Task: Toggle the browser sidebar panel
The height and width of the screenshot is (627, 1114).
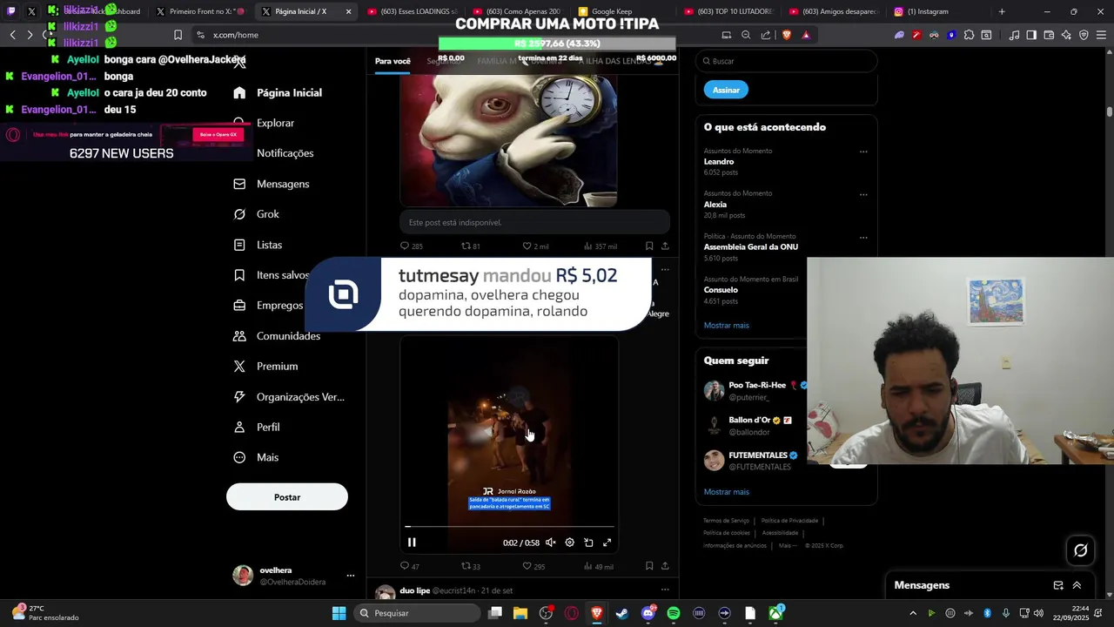Action: (x=1031, y=35)
